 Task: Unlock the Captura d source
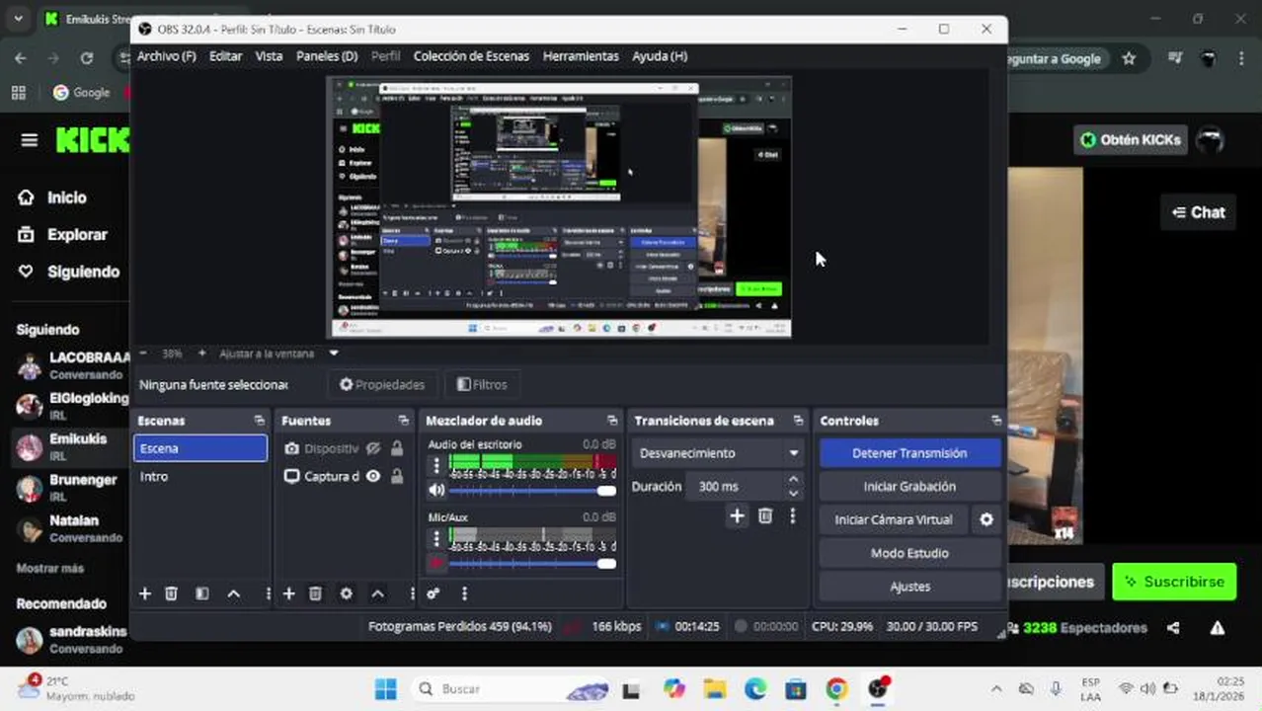point(396,476)
